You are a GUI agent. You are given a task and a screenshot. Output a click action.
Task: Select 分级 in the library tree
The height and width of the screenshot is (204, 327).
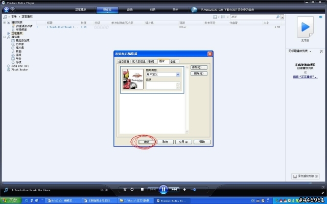18,62
